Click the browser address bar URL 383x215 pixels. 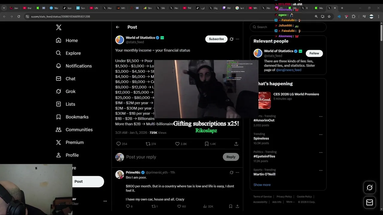point(60,17)
